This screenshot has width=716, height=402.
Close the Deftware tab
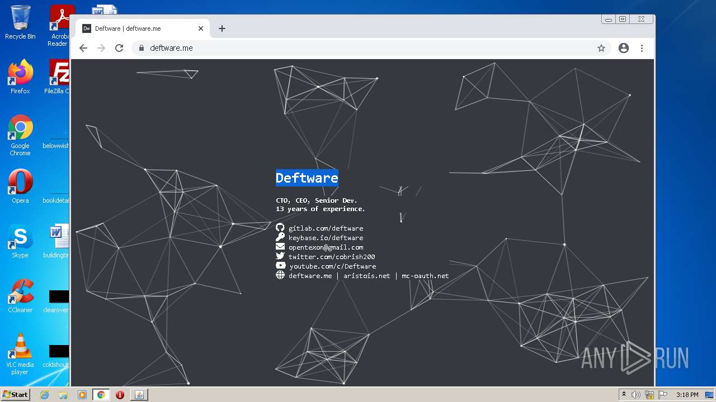tap(201, 28)
